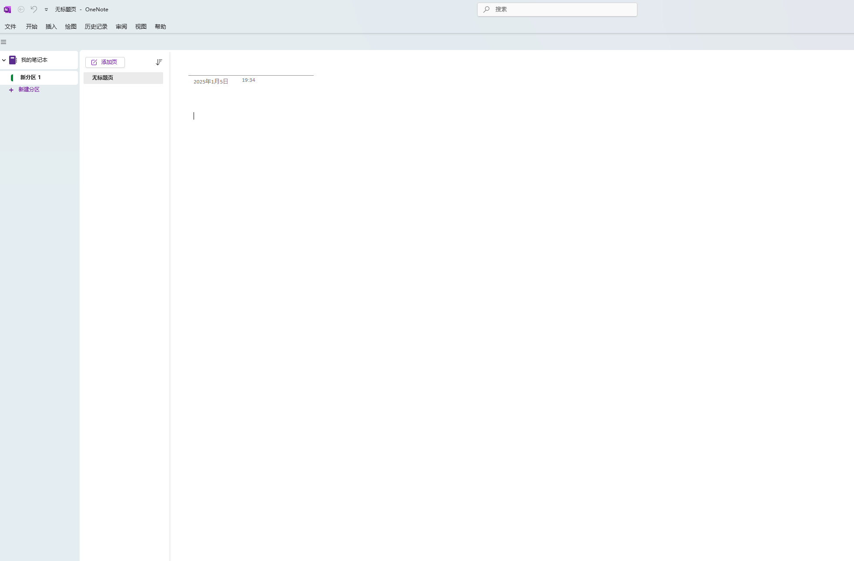Open the 绘图 ribbon tab

[70, 27]
